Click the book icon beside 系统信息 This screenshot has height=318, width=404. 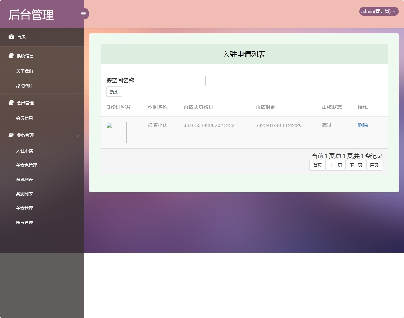[11, 56]
